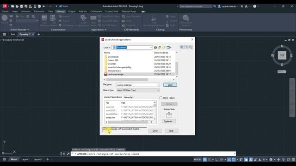The height and width of the screenshot is (166, 296).
Task: Open the file tabs hamburger menu
Action: [4, 34]
